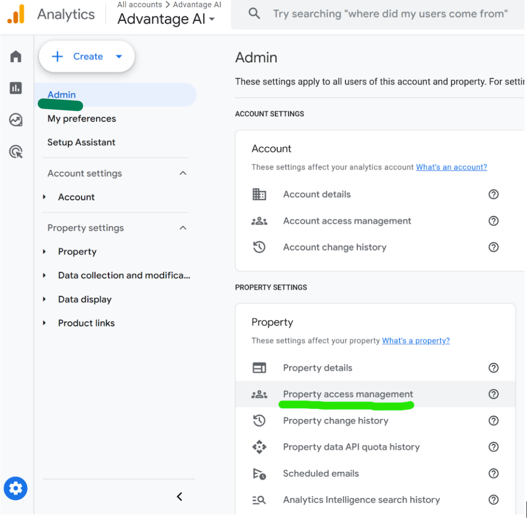The height and width of the screenshot is (519, 527).
Task: Expand the Data display tree item
Action: [x=45, y=299]
